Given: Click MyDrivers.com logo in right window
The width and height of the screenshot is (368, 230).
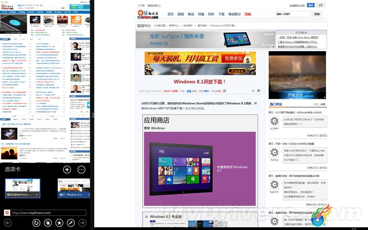Looking at the screenshot, I should tap(148, 14).
